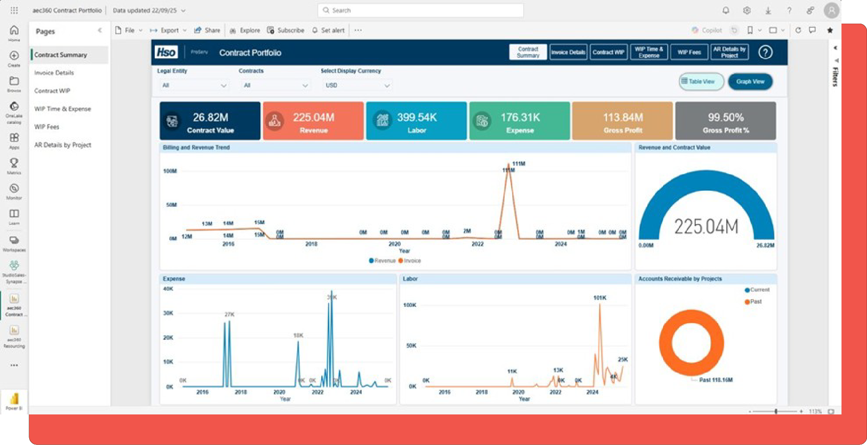Expand File menu in toolbar
867x445 pixels.
pos(129,30)
